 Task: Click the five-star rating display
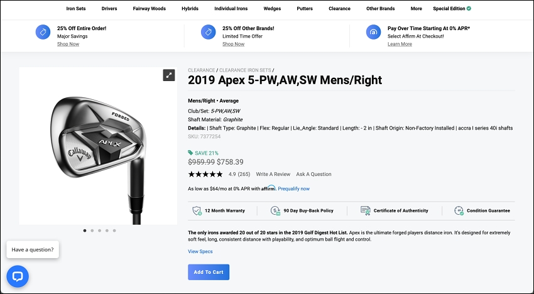point(205,174)
